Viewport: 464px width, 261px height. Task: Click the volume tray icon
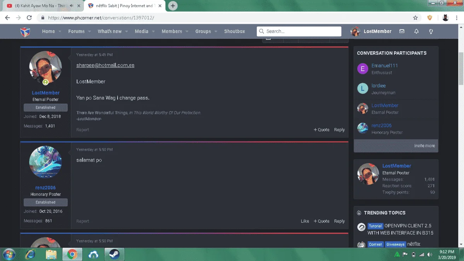(x=430, y=254)
